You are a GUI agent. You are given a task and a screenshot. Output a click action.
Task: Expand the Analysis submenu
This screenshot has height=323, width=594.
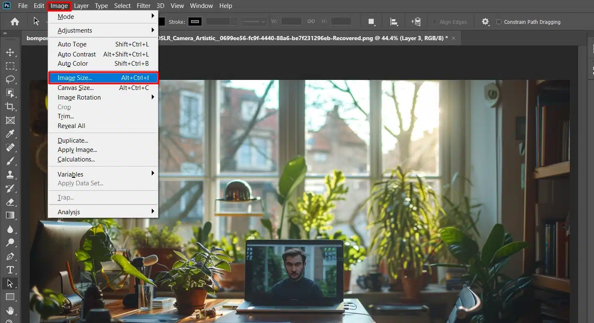[103, 212]
